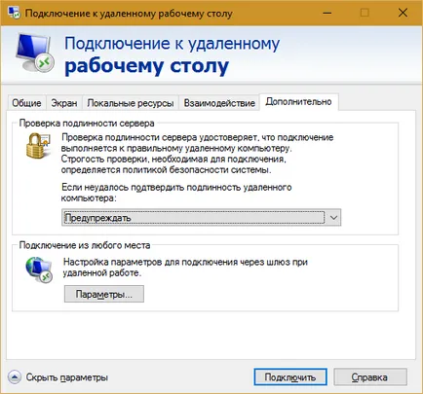Click the Подключить button
Viewport: 423px width, 394px height.
click(290, 377)
